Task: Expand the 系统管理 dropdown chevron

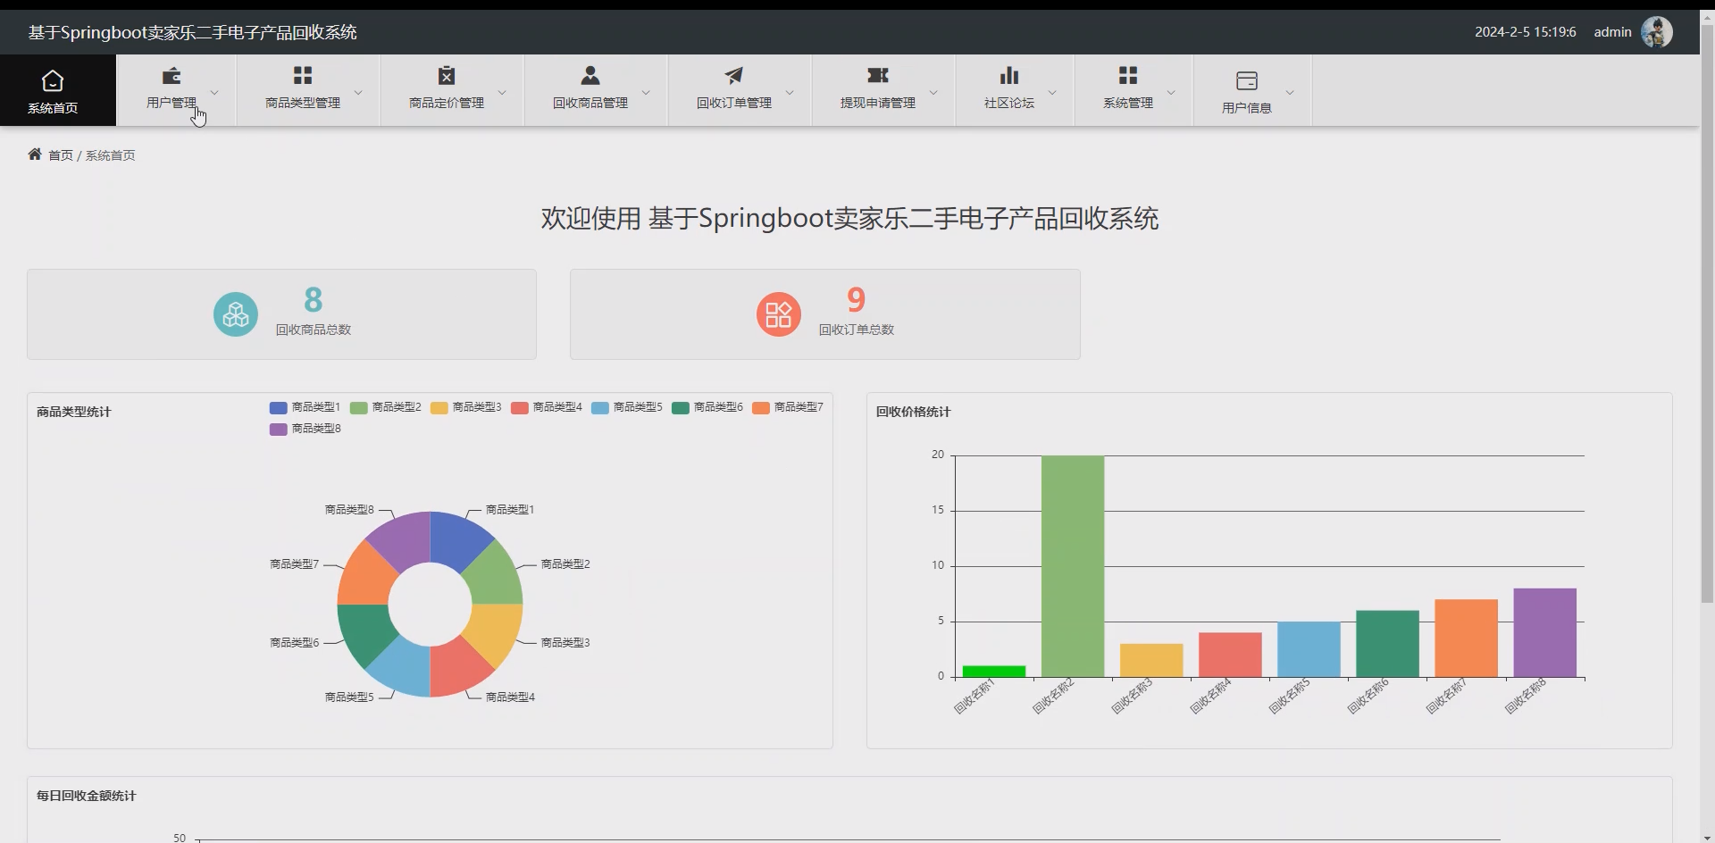Action: [x=1171, y=91]
